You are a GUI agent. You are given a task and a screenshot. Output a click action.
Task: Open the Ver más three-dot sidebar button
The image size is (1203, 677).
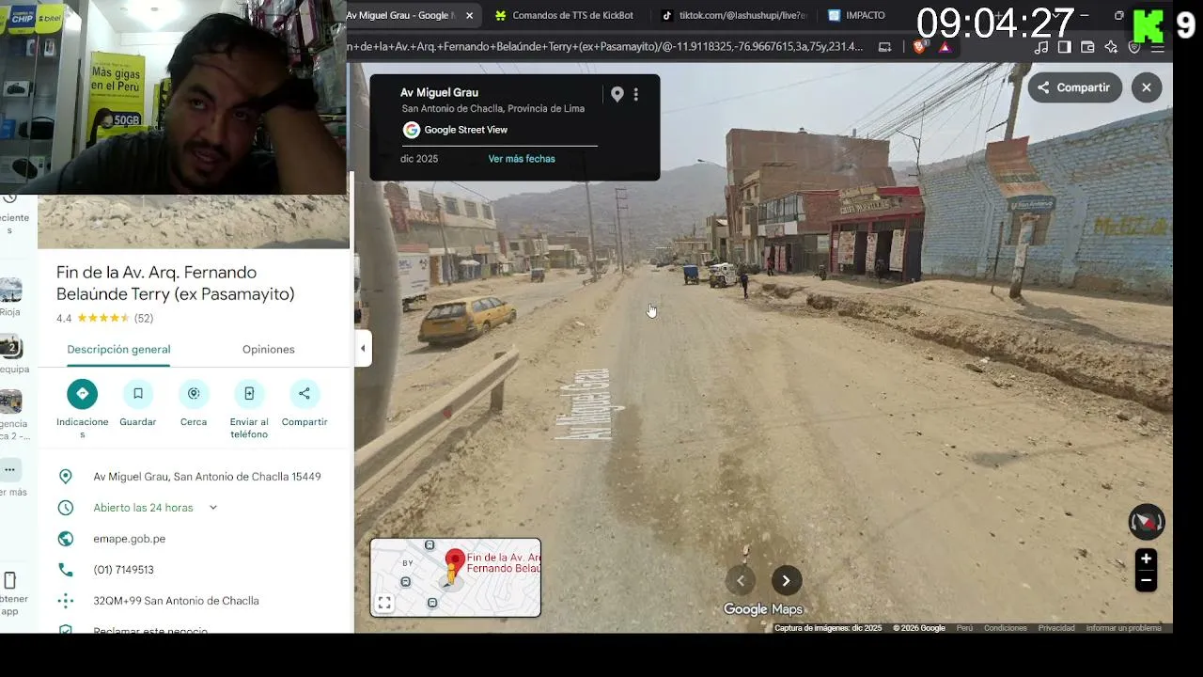click(10, 469)
